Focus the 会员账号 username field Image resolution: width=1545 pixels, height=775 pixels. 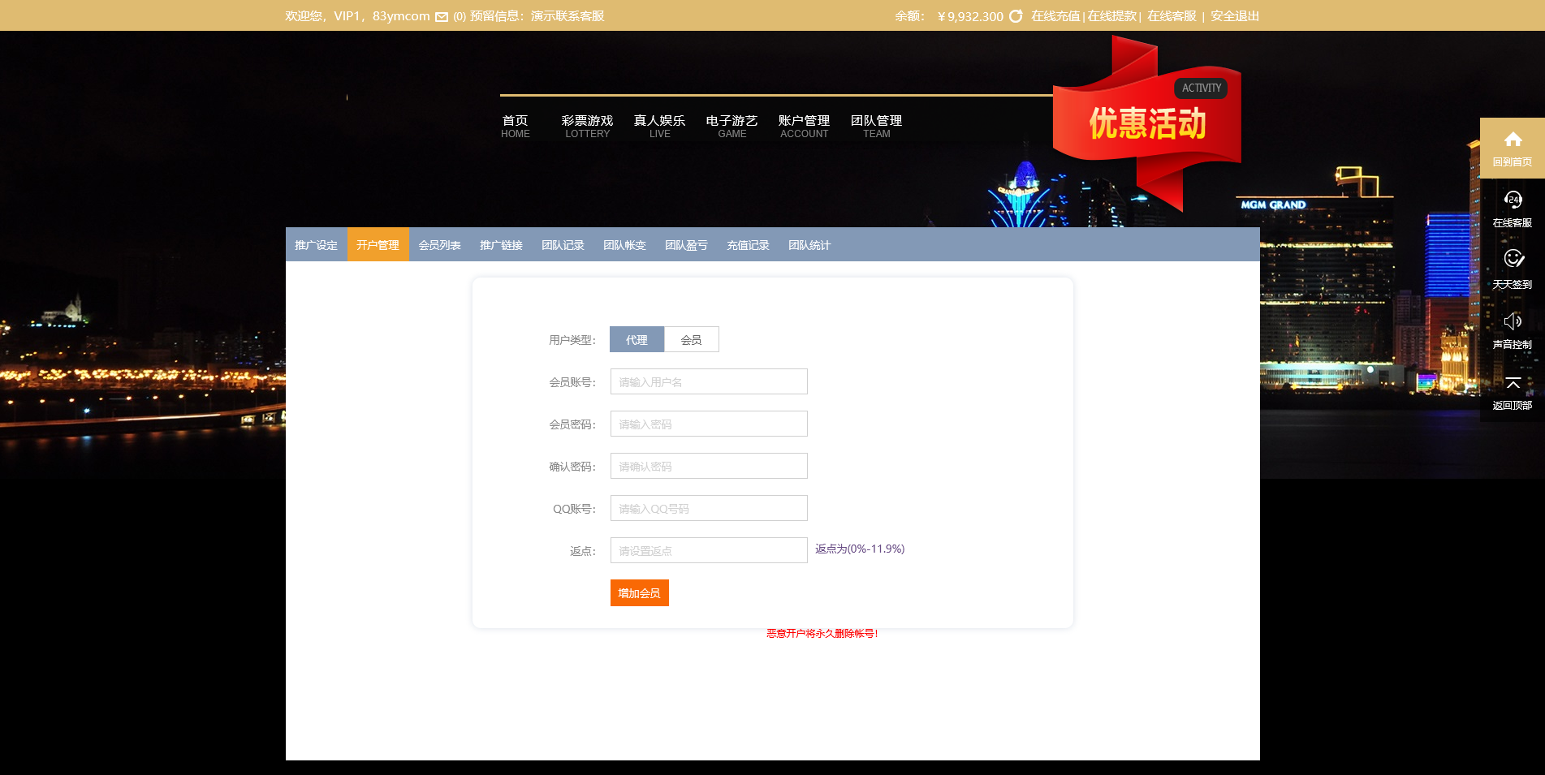coord(709,382)
